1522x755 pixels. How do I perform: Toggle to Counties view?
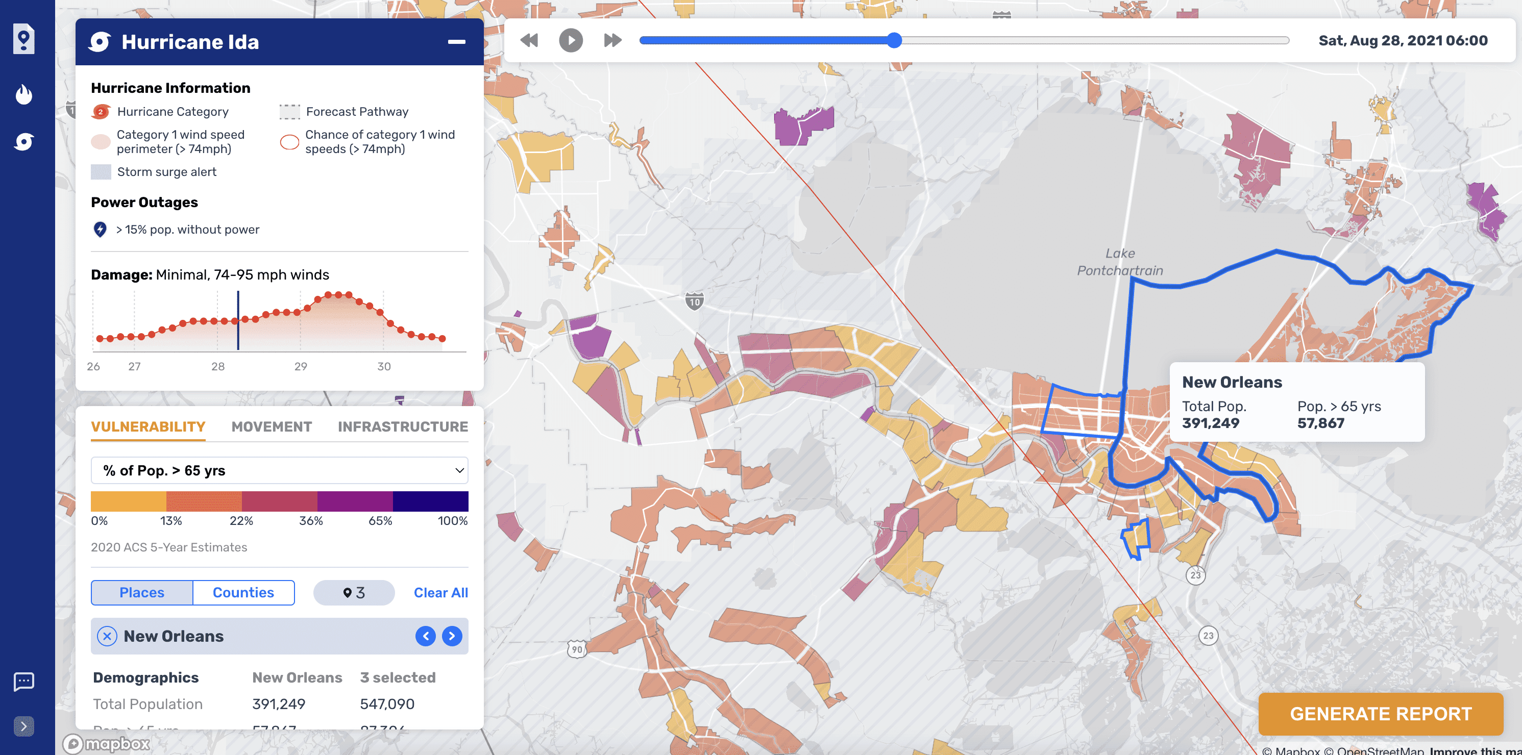[243, 593]
